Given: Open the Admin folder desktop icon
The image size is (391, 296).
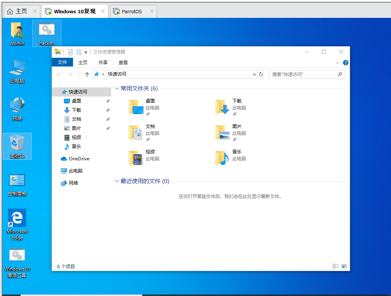Looking at the screenshot, I should click(x=17, y=33).
